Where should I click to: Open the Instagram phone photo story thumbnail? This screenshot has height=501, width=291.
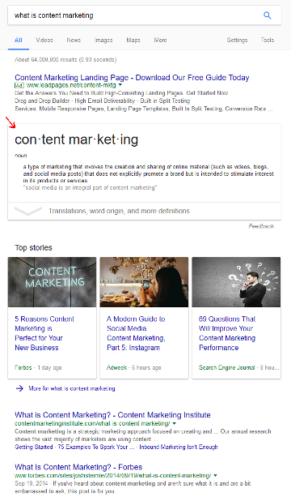[x=144, y=282]
